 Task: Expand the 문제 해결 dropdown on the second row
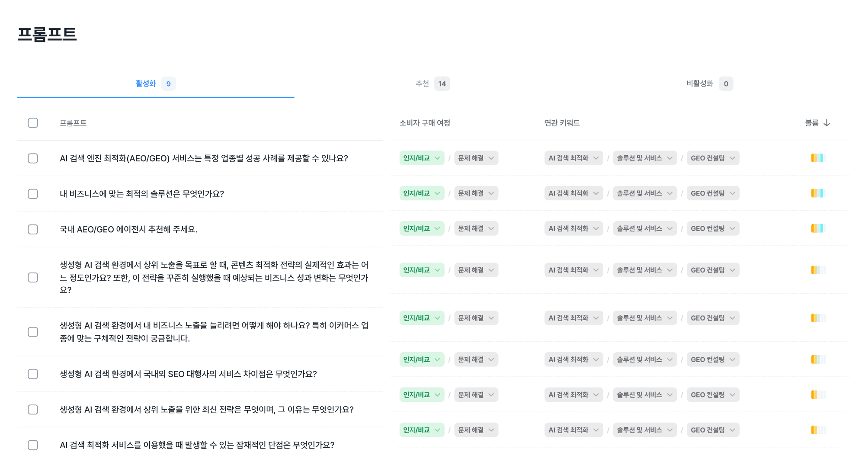[476, 193]
